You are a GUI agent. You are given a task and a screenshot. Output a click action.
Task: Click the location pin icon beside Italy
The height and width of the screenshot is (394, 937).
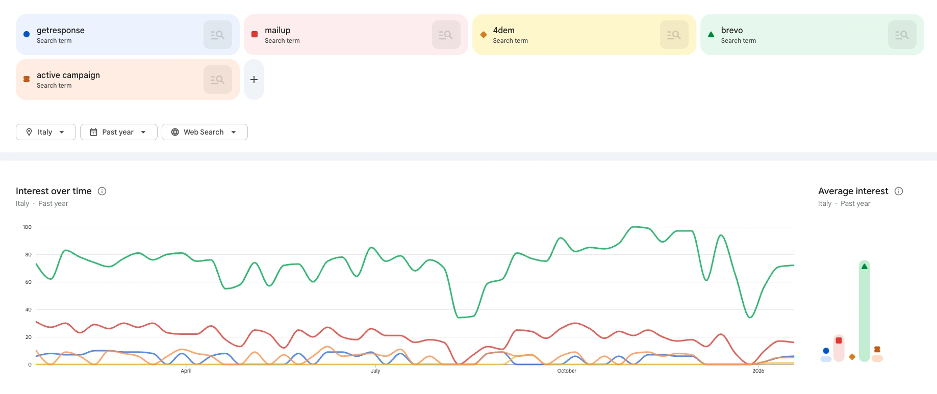click(29, 132)
